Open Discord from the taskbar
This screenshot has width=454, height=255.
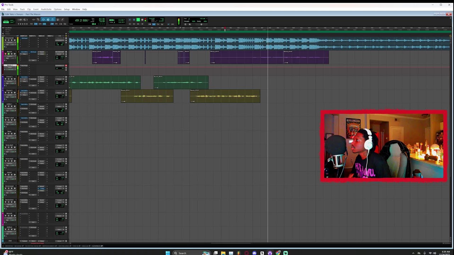tap(254, 253)
